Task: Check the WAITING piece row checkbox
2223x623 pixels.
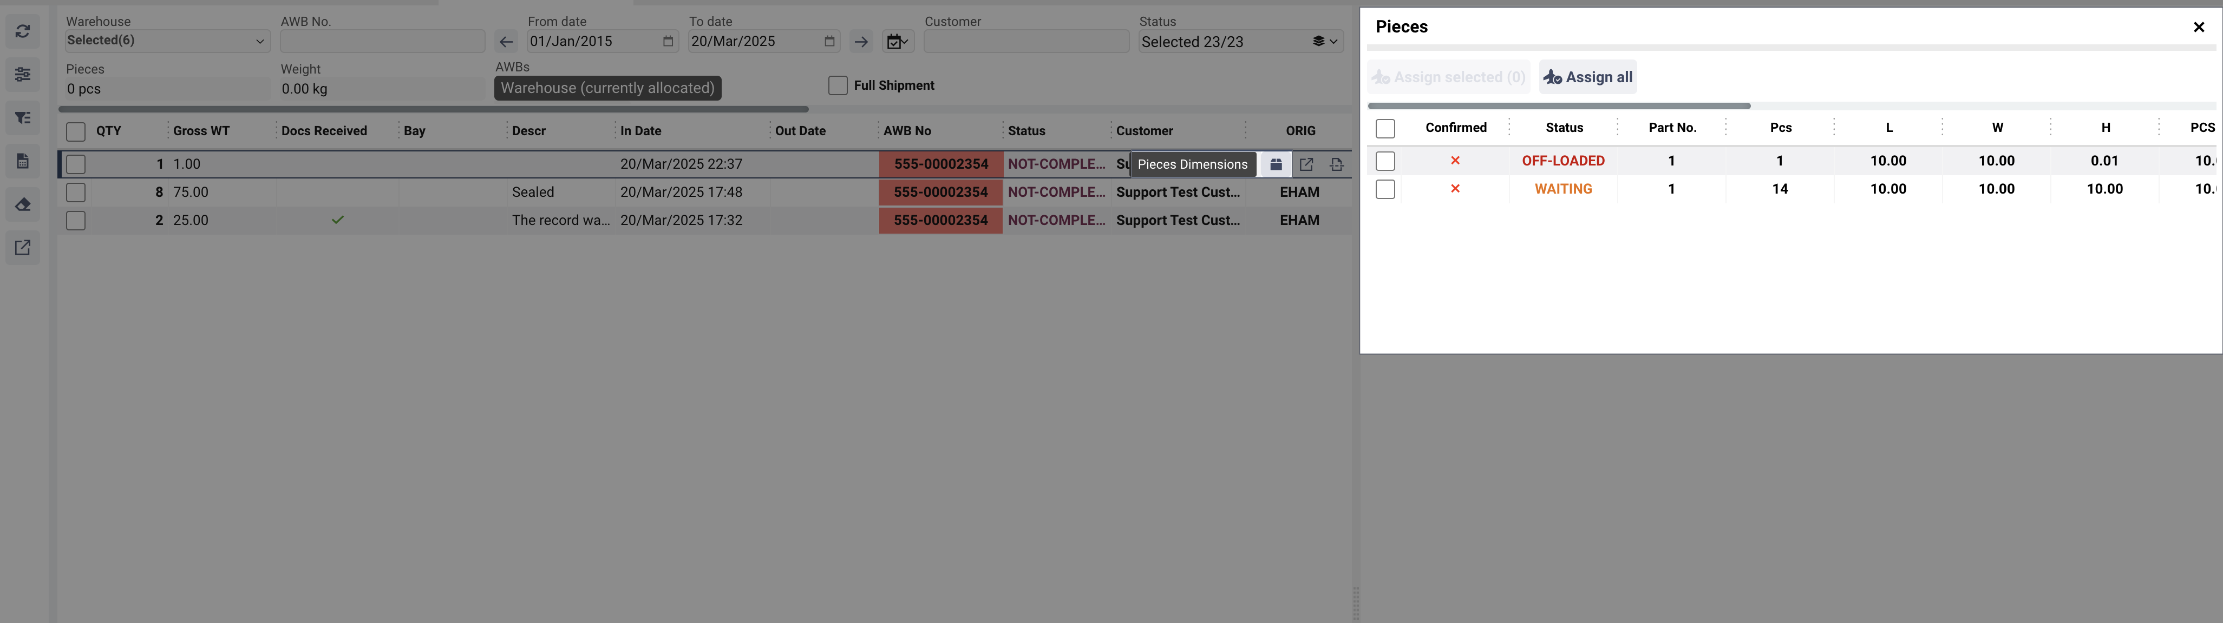Action: (x=1385, y=190)
